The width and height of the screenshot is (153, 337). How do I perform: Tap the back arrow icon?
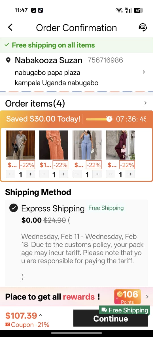[10, 28]
